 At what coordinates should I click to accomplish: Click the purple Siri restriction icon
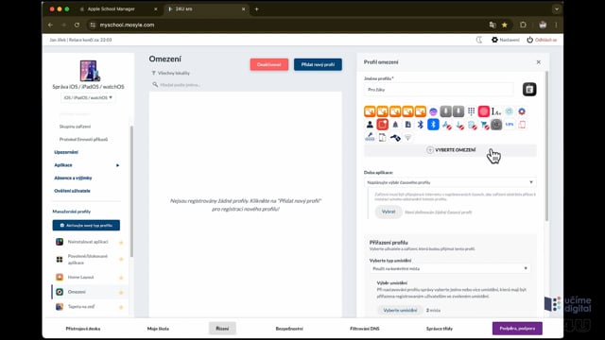(433, 111)
